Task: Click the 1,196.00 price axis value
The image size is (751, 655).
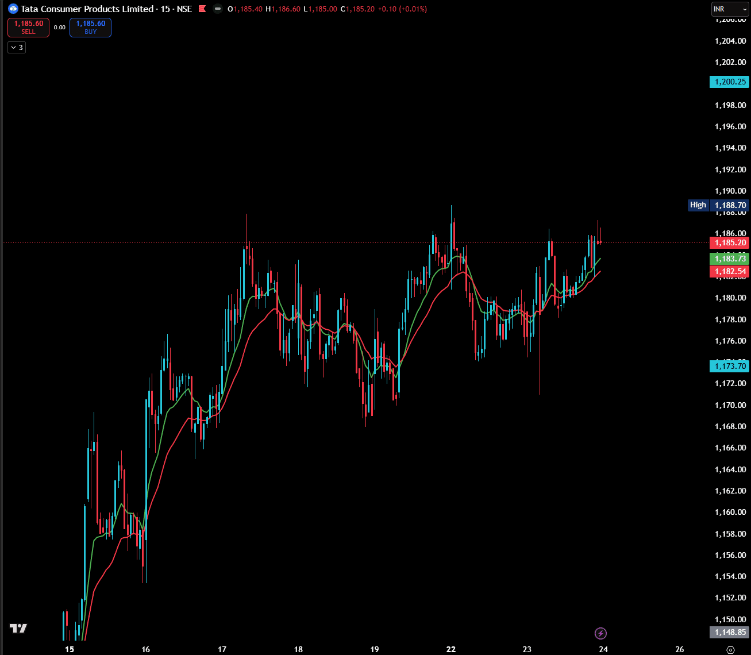Action: (730, 126)
